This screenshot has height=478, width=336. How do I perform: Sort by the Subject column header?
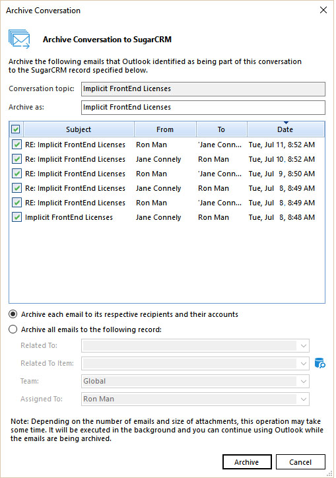coord(79,129)
